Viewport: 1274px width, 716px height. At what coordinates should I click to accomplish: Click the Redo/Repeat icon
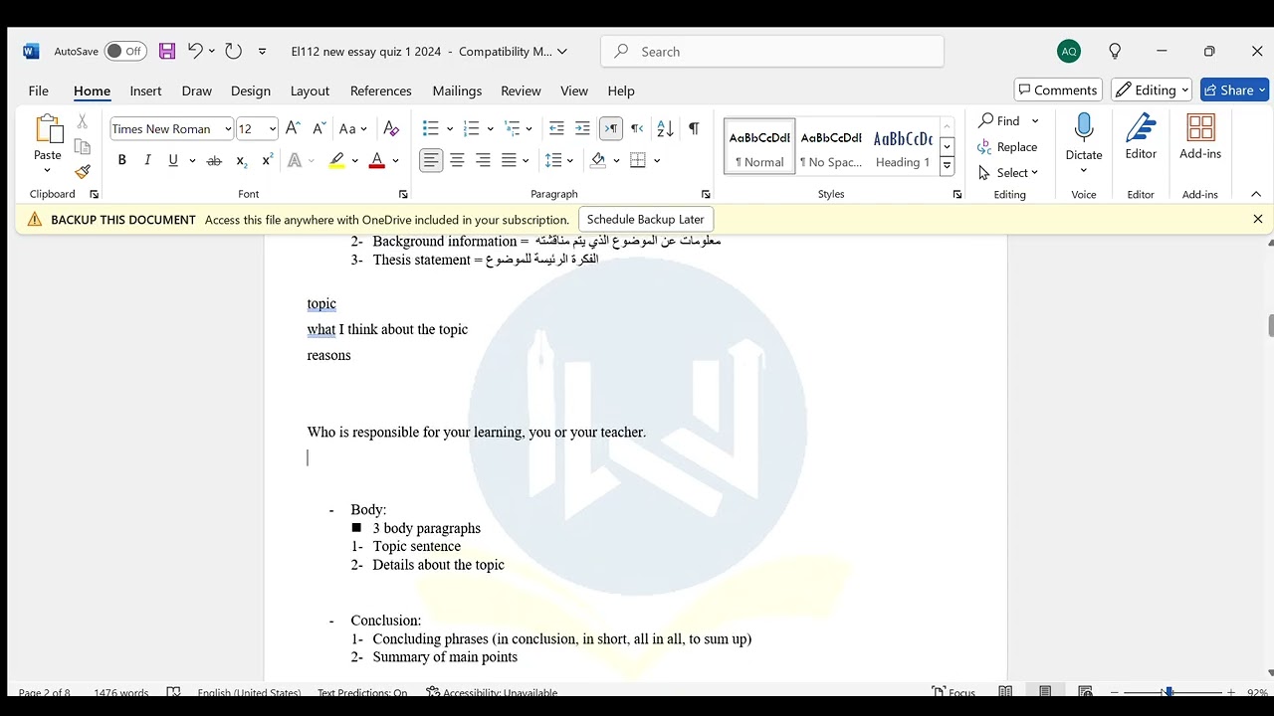pos(233,51)
